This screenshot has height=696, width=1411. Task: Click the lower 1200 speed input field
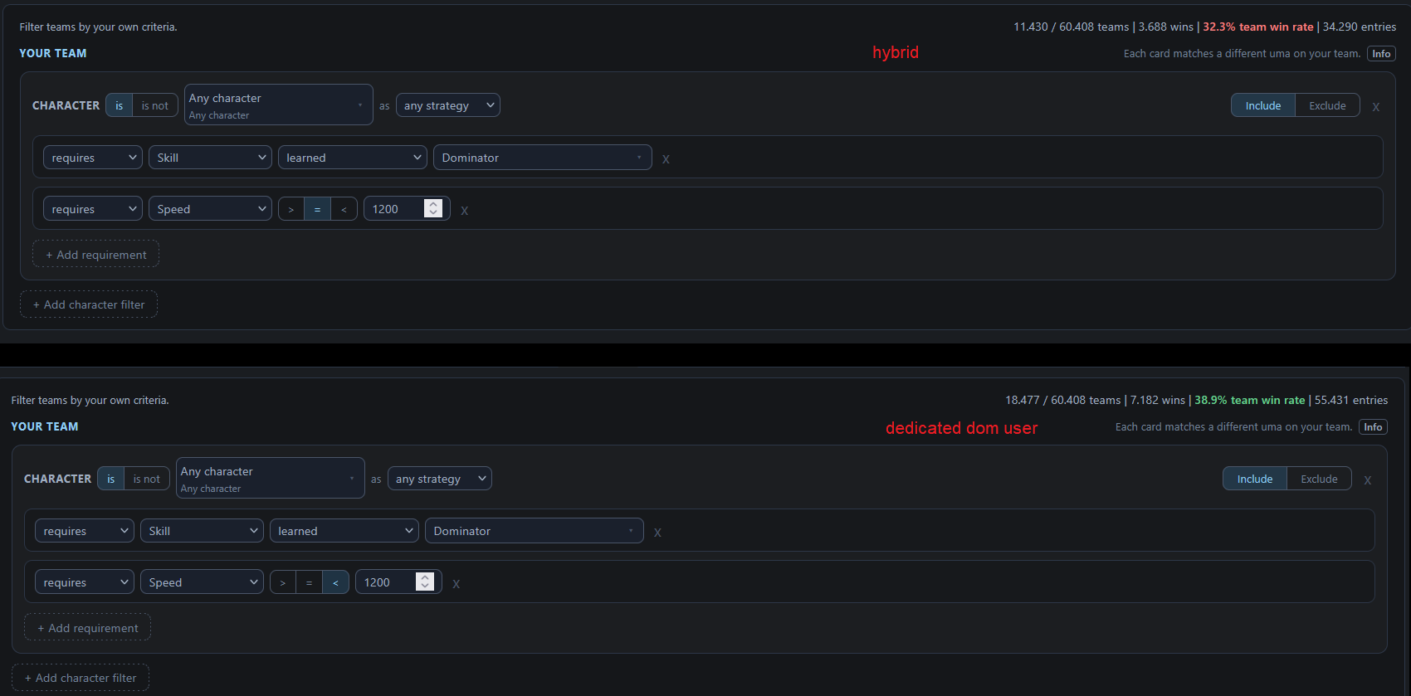386,582
